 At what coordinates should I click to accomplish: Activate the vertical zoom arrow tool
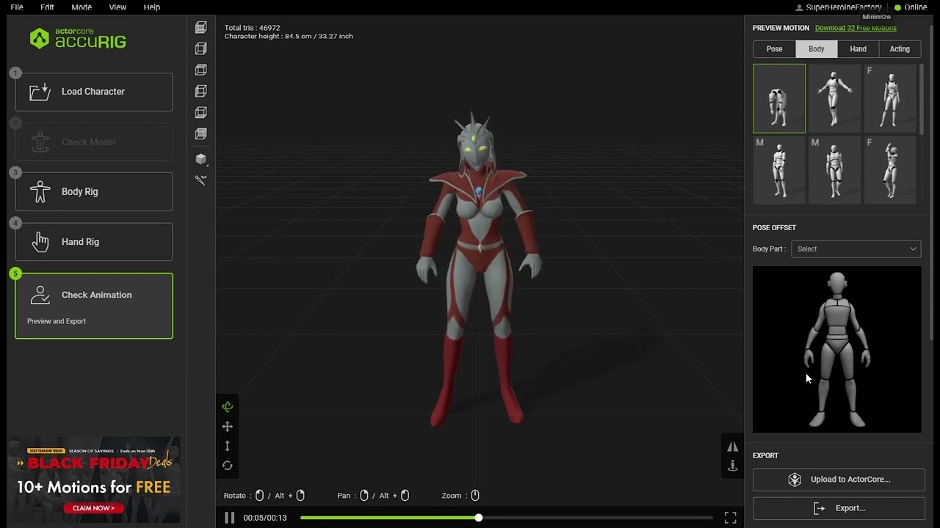pyautogui.click(x=228, y=446)
